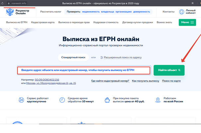Click the sliders icon beside Расширенный поиск
This screenshot has height=133, width=201.
click(x=102, y=57)
